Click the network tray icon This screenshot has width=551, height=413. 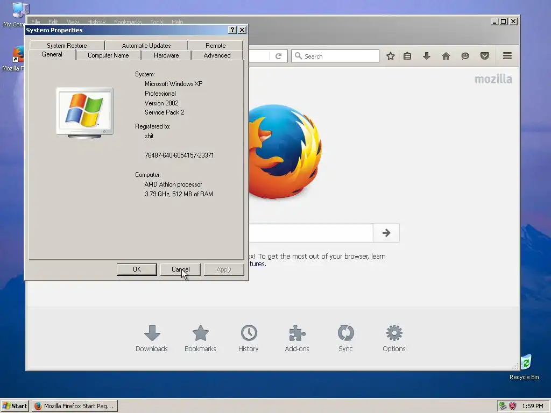[503, 406]
